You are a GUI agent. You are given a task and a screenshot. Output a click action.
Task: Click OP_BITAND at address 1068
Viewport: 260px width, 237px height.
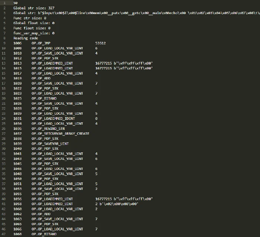point(44,234)
